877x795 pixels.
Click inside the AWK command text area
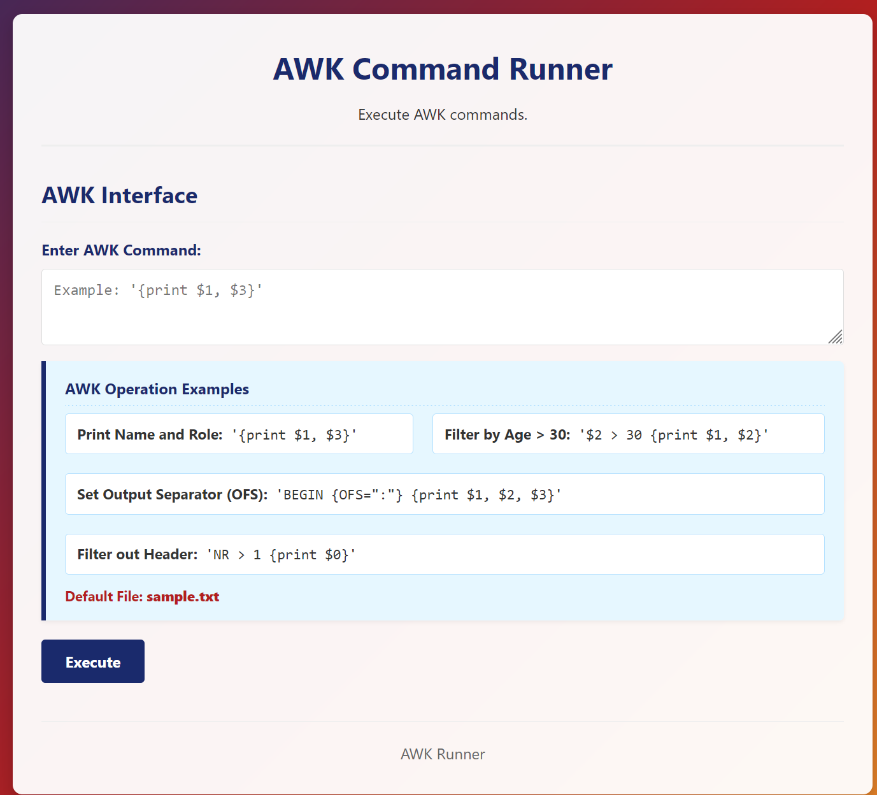click(x=442, y=307)
